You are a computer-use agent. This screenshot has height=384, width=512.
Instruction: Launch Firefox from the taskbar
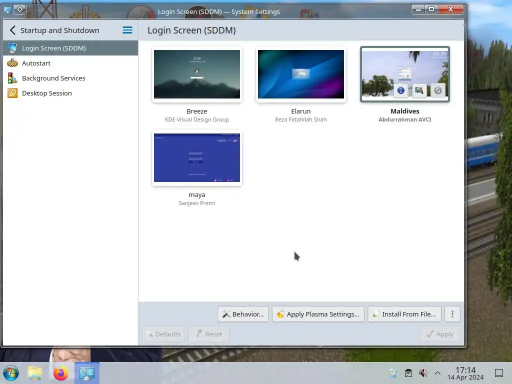click(x=60, y=373)
